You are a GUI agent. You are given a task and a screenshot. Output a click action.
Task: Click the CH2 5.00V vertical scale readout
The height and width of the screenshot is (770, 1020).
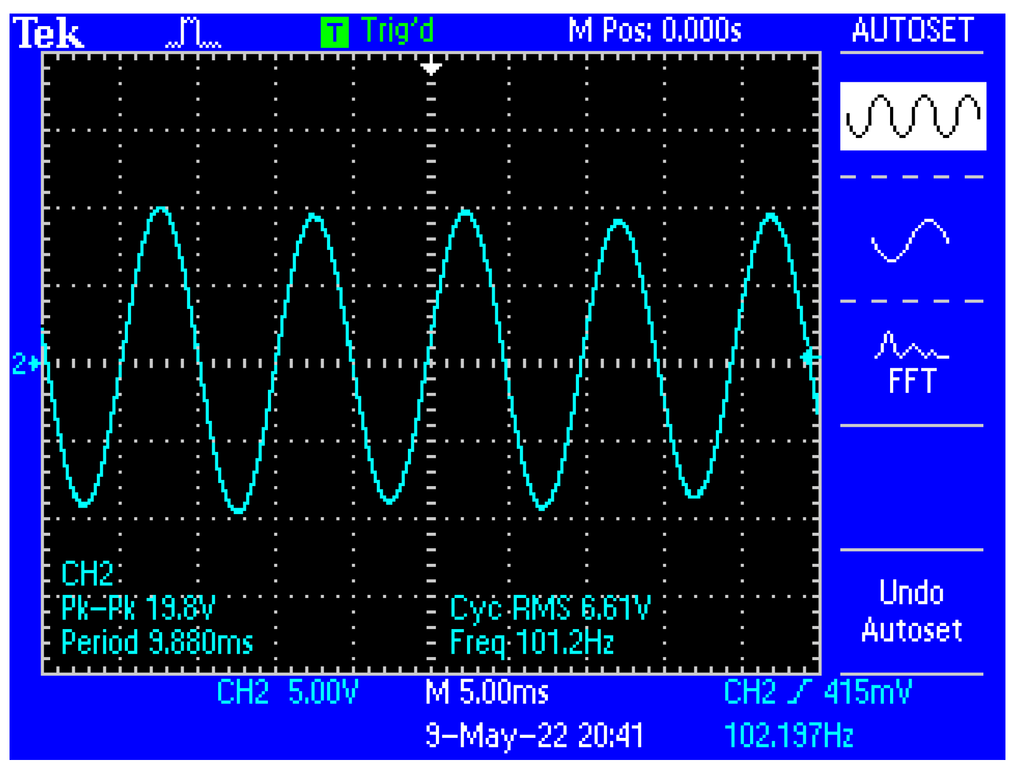(x=287, y=692)
